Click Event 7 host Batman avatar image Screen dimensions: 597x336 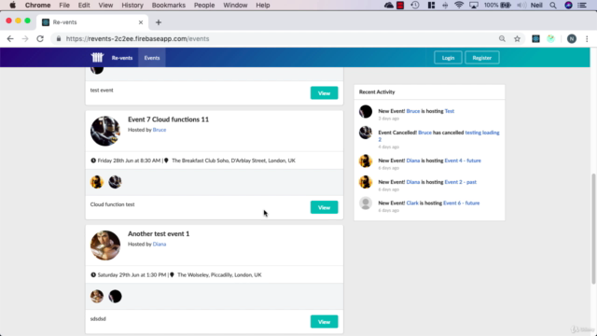(105, 131)
